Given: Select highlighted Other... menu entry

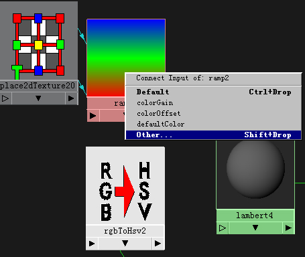Looking at the screenshot, I should (x=214, y=135).
